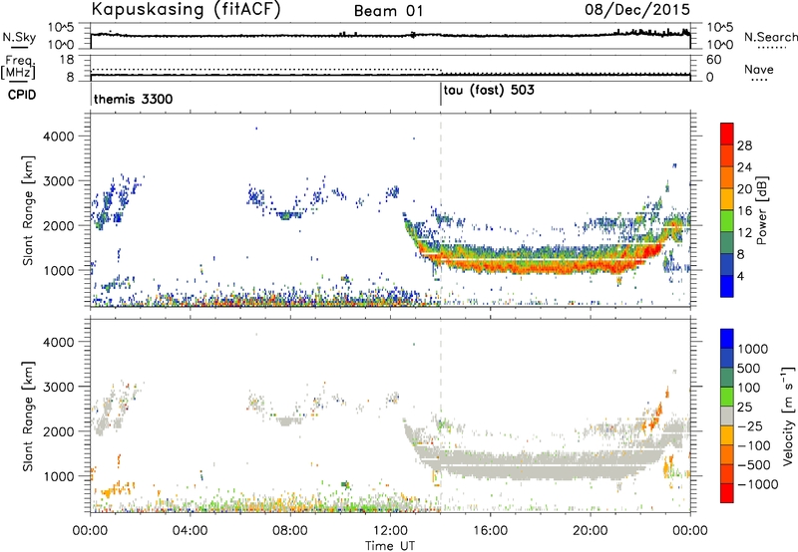This screenshot has width=798, height=552.
Task: Click the '20:00' time tick label
Action: pyautogui.click(x=590, y=531)
